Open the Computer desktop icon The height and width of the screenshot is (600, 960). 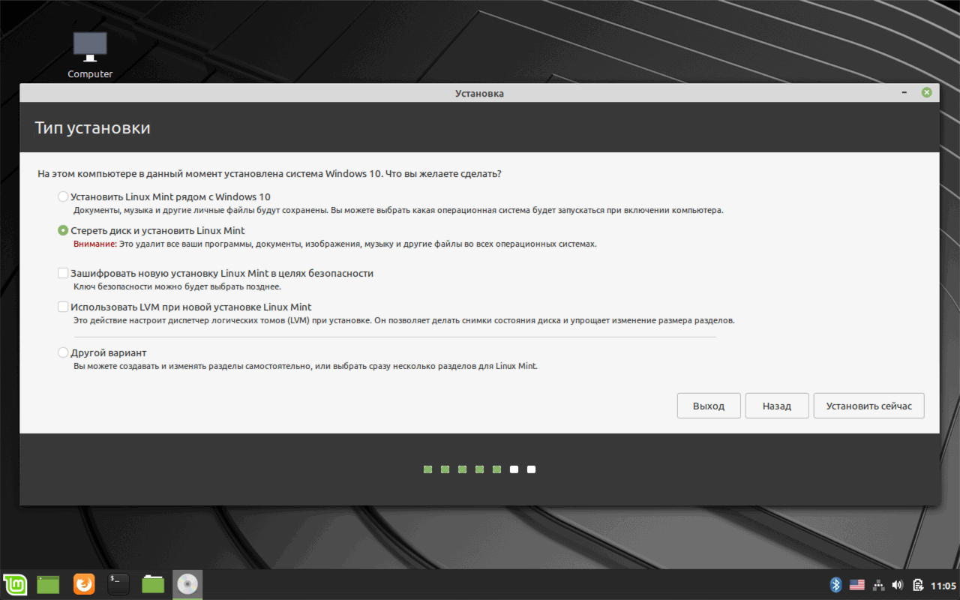click(90, 55)
